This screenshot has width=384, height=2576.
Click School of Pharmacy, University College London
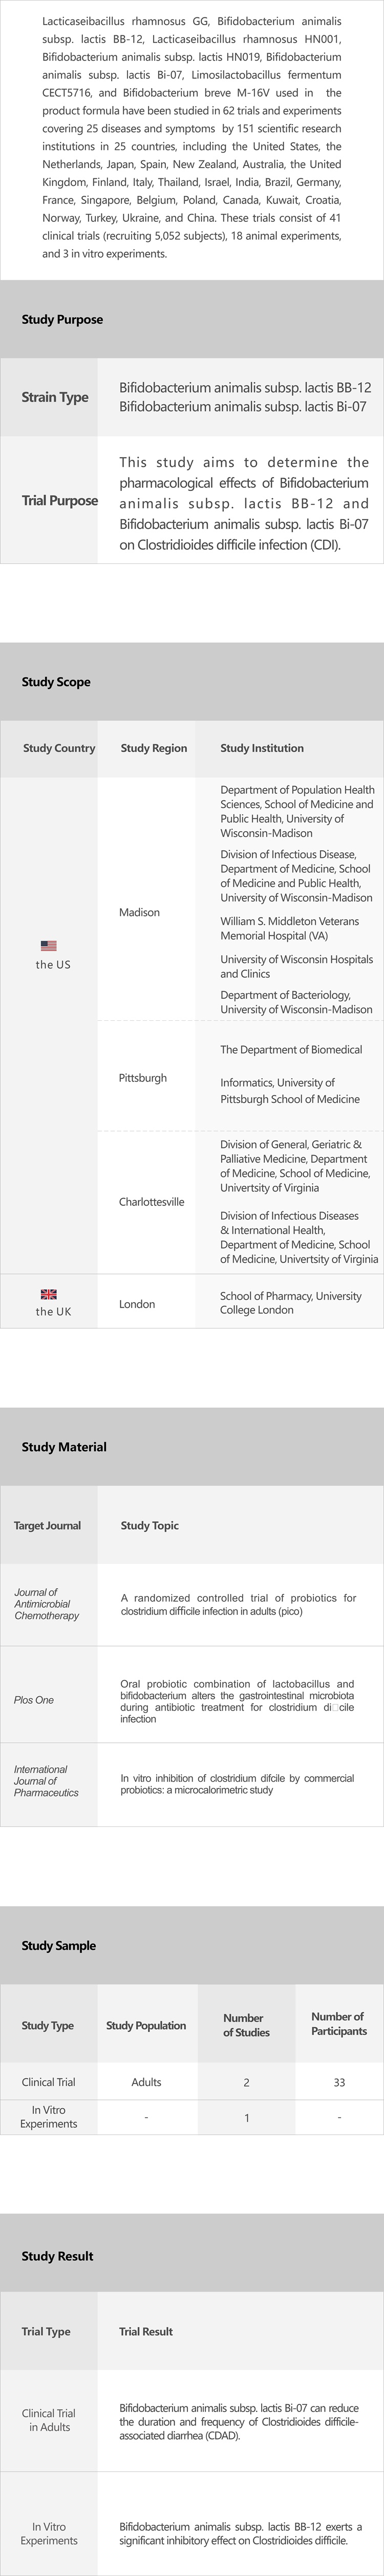tap(290, 1303)
